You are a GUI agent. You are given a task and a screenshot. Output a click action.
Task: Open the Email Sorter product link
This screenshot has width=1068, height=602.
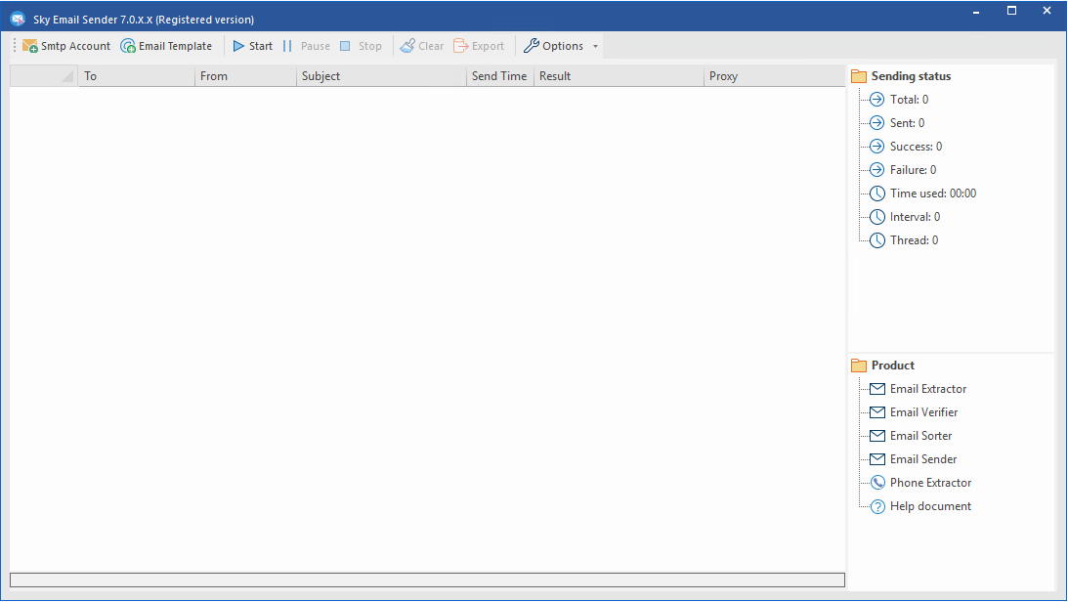pos(920,436)
